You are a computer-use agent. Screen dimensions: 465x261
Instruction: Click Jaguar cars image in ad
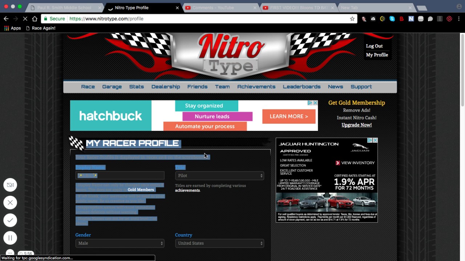[327, 202]
